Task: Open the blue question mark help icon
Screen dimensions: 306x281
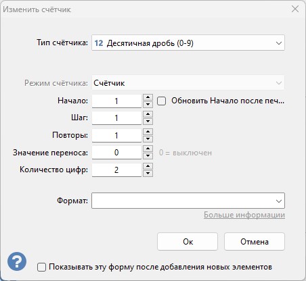Action: (x=17, y=261)
